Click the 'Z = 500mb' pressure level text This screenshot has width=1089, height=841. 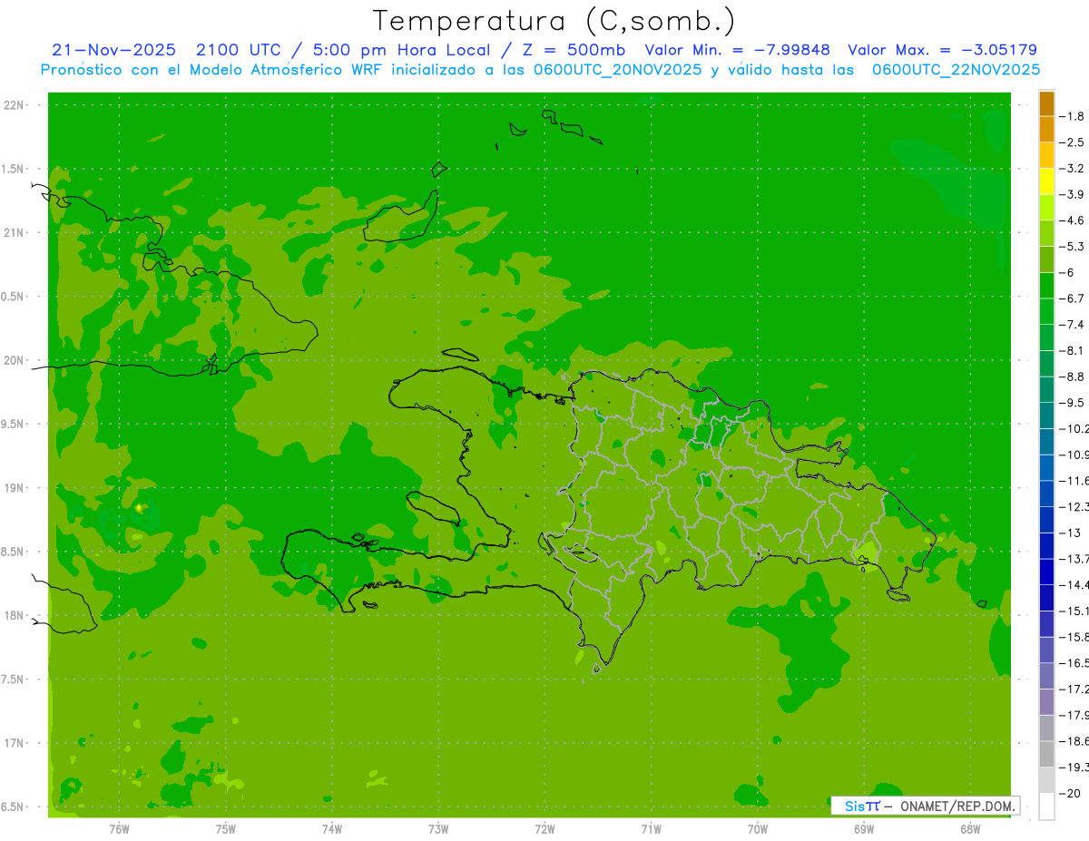pyautogui.click(x=577, y=51)
